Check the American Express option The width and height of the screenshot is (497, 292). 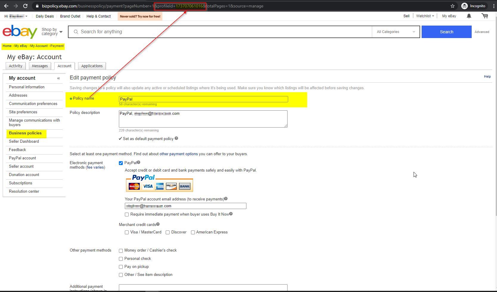tap(193, 232)
